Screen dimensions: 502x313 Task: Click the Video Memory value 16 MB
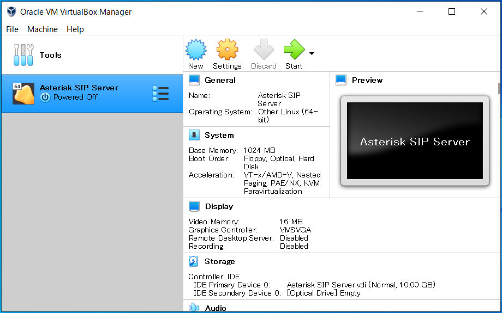(x=291, y=222)
